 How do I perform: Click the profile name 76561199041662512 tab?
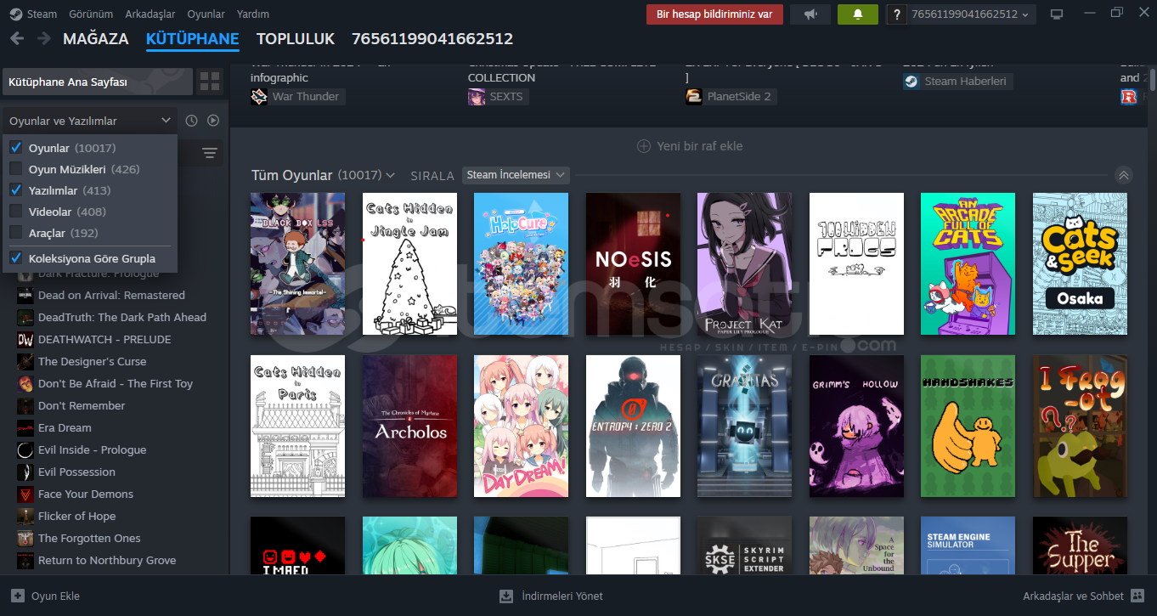(432, 39)
